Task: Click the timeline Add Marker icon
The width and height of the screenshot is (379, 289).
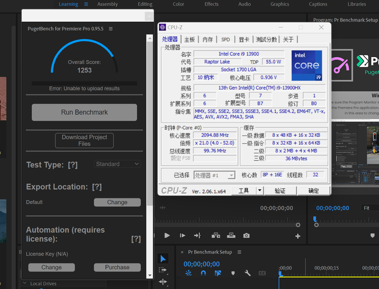Action: point(232,273)
